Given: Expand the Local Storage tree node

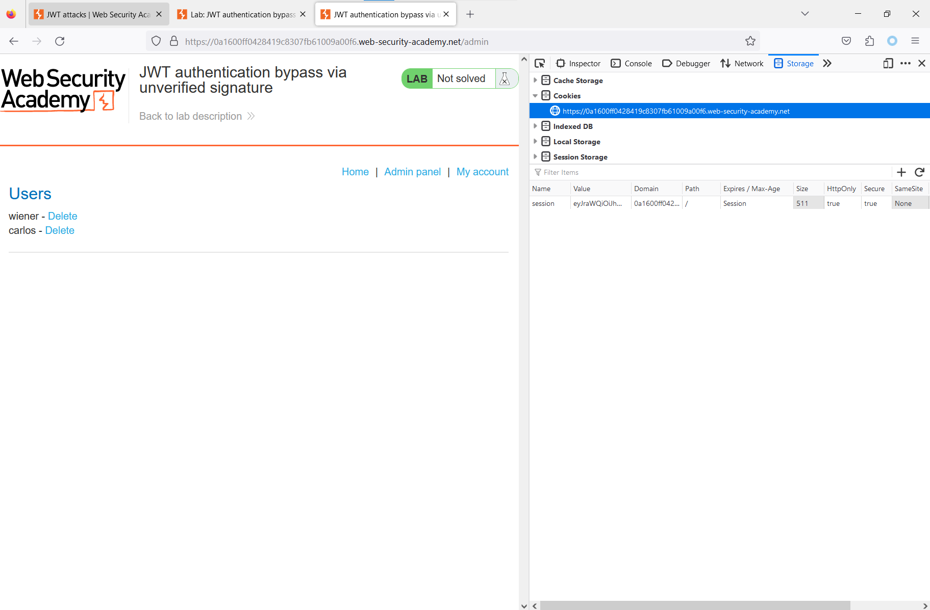Looking at the screenshot, I should point(535,141).
